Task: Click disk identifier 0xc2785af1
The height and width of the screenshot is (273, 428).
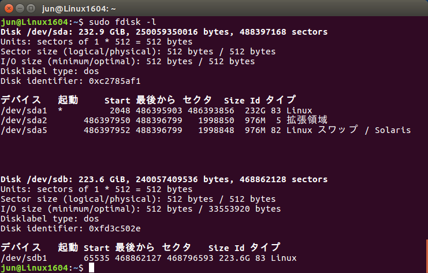Action: coord(114,81)
